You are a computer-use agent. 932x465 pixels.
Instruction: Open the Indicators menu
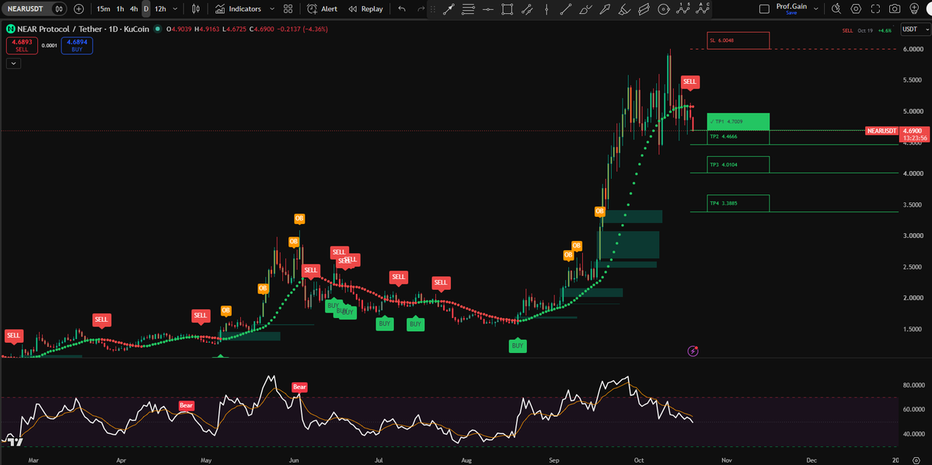tap(239, 9)
